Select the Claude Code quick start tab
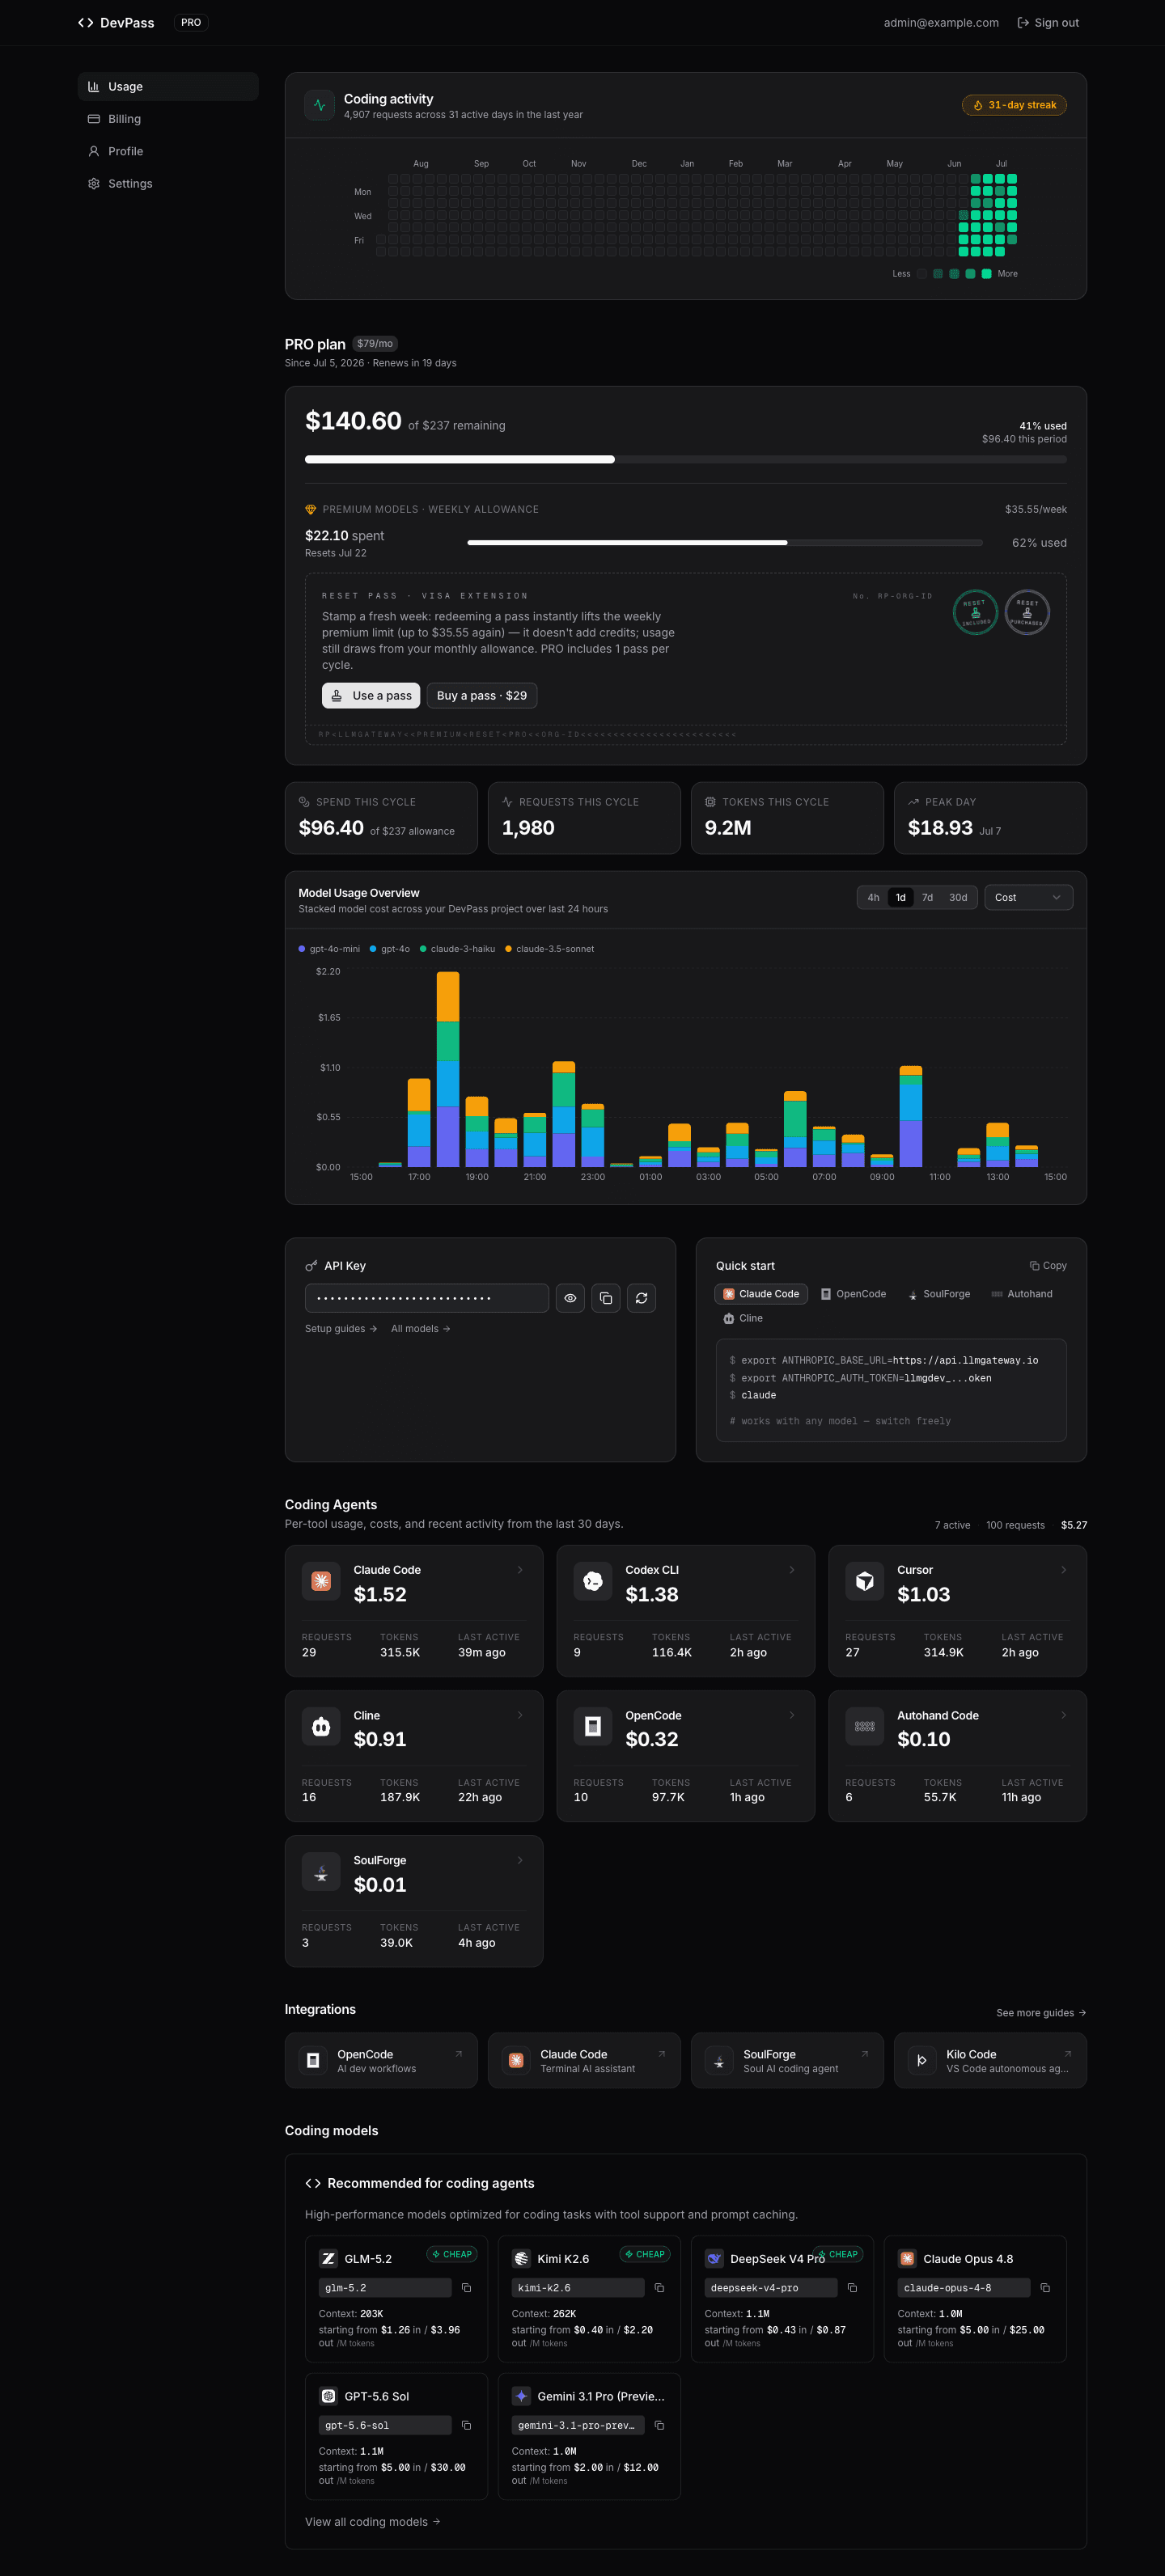Screen dimensions: 1165x2576 coord(761,1294)
